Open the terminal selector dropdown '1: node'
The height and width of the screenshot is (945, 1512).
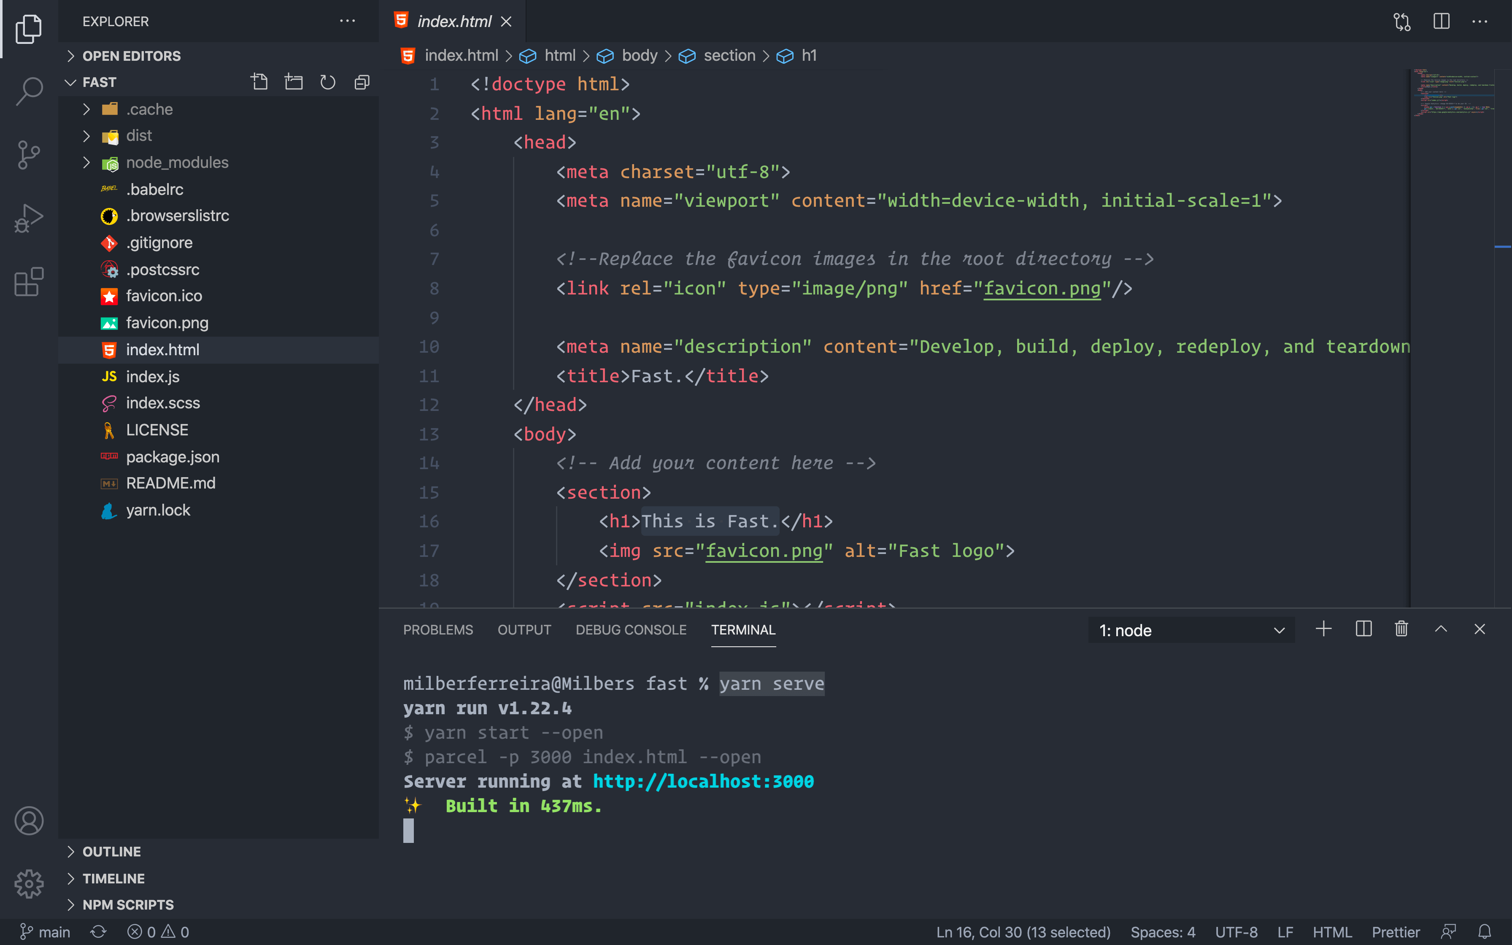coord(1191,630)
